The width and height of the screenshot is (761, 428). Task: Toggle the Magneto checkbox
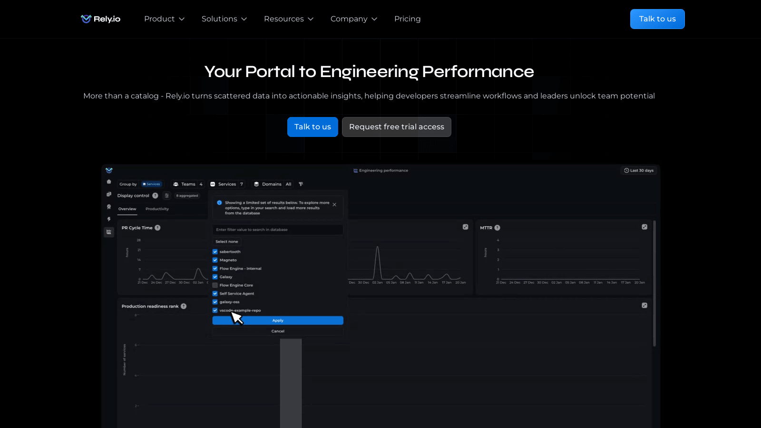click(x=215, y=260)
